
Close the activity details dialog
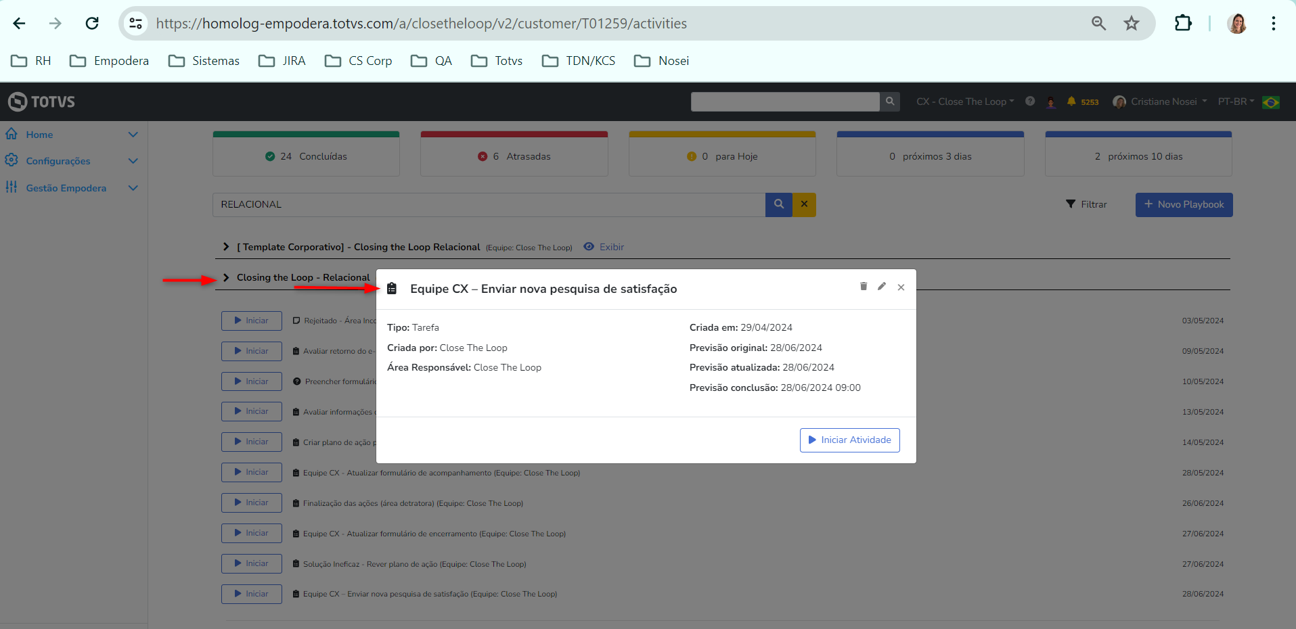[x=901, y=287]
